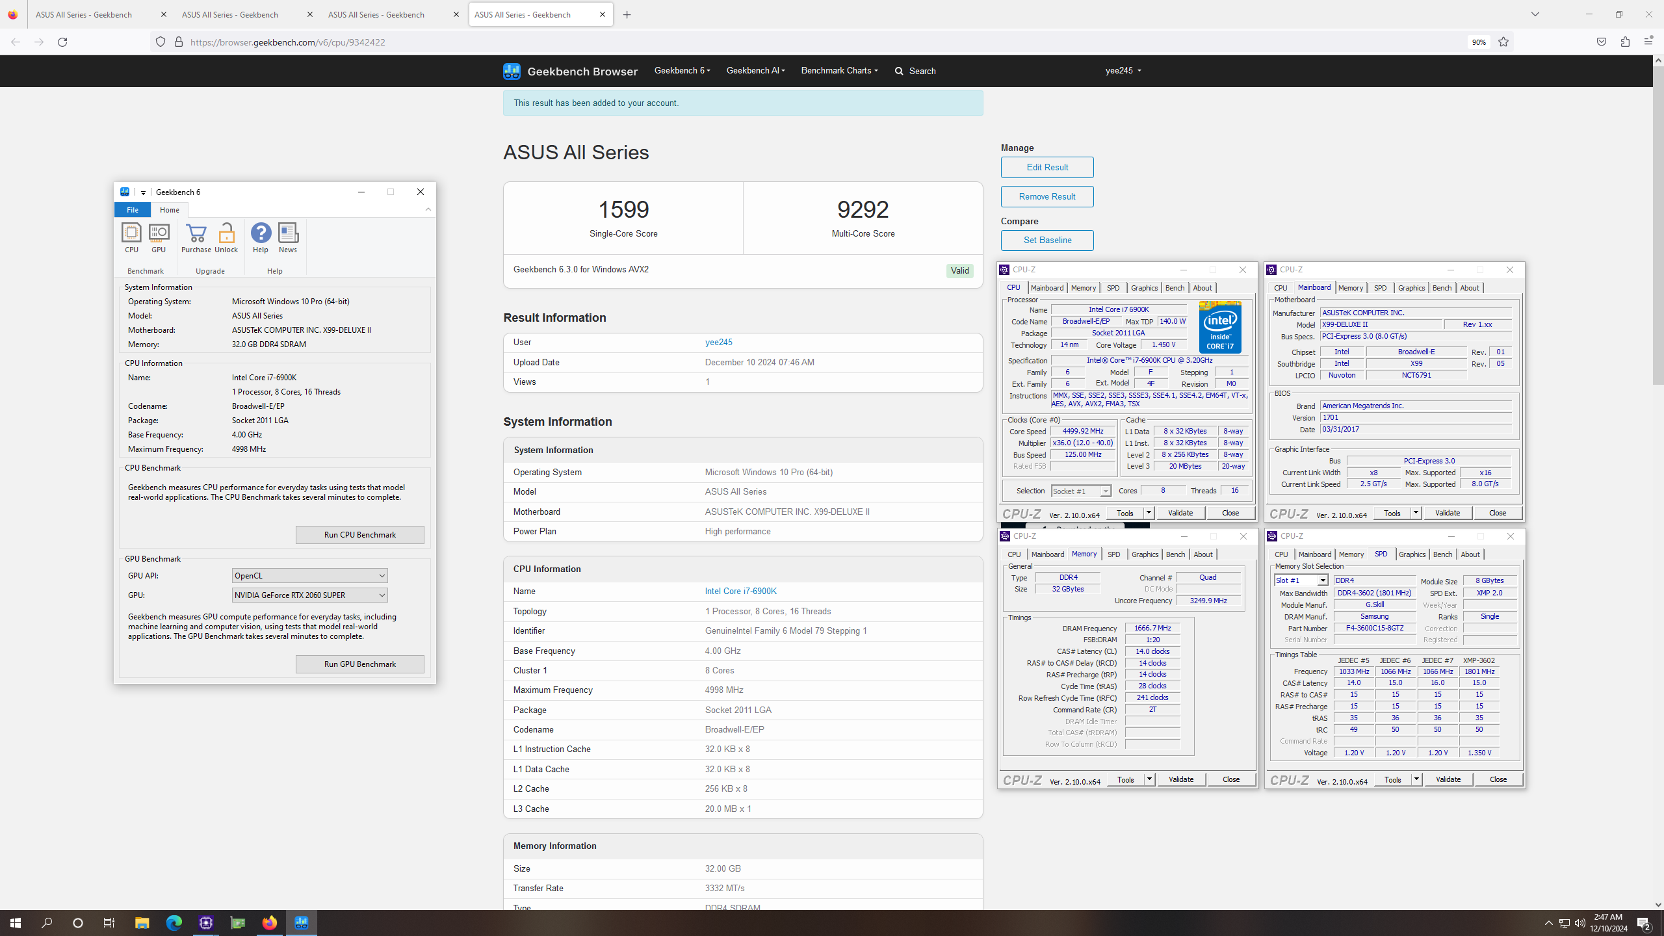The width and height of the screenshot is (1664, 936).
Task: Expand the Geekbench 6 navbar dropdown
Action: point(682,70)
